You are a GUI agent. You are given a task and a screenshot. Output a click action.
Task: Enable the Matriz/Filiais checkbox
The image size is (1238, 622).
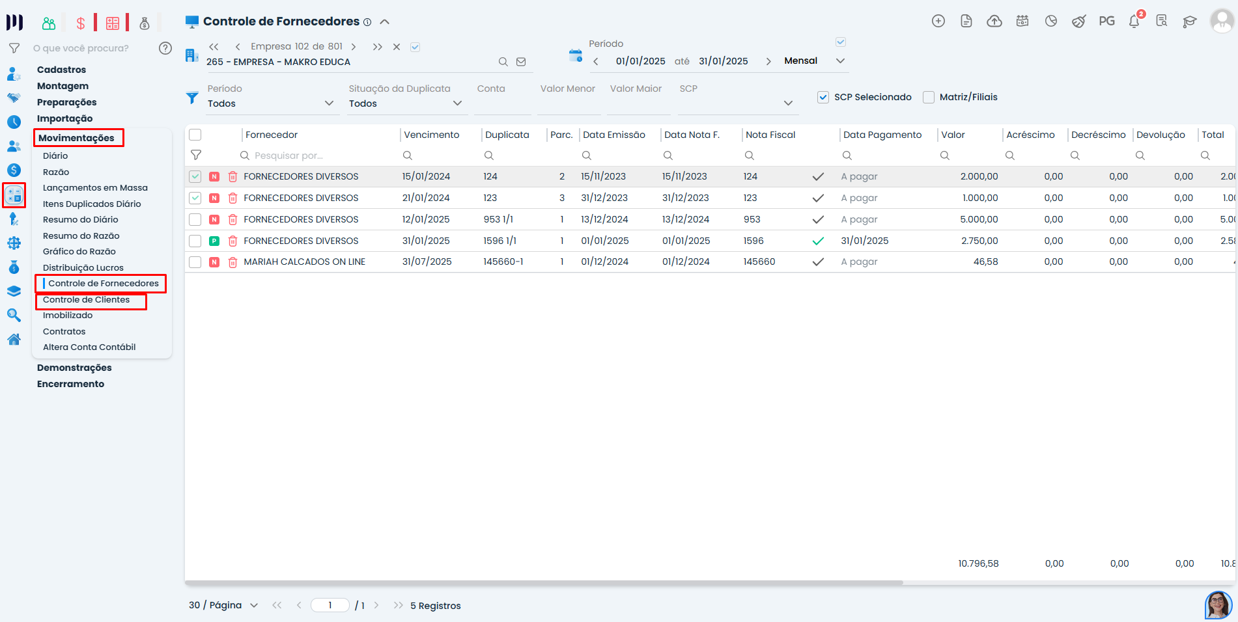[929, 97]
